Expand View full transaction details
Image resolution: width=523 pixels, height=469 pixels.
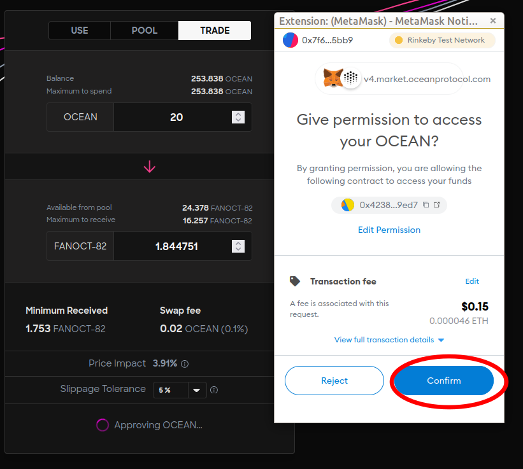click(389, 340)
